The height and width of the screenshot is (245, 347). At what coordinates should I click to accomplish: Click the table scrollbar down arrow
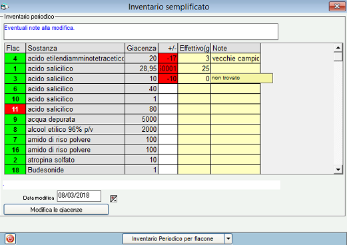tap(338, 170)
